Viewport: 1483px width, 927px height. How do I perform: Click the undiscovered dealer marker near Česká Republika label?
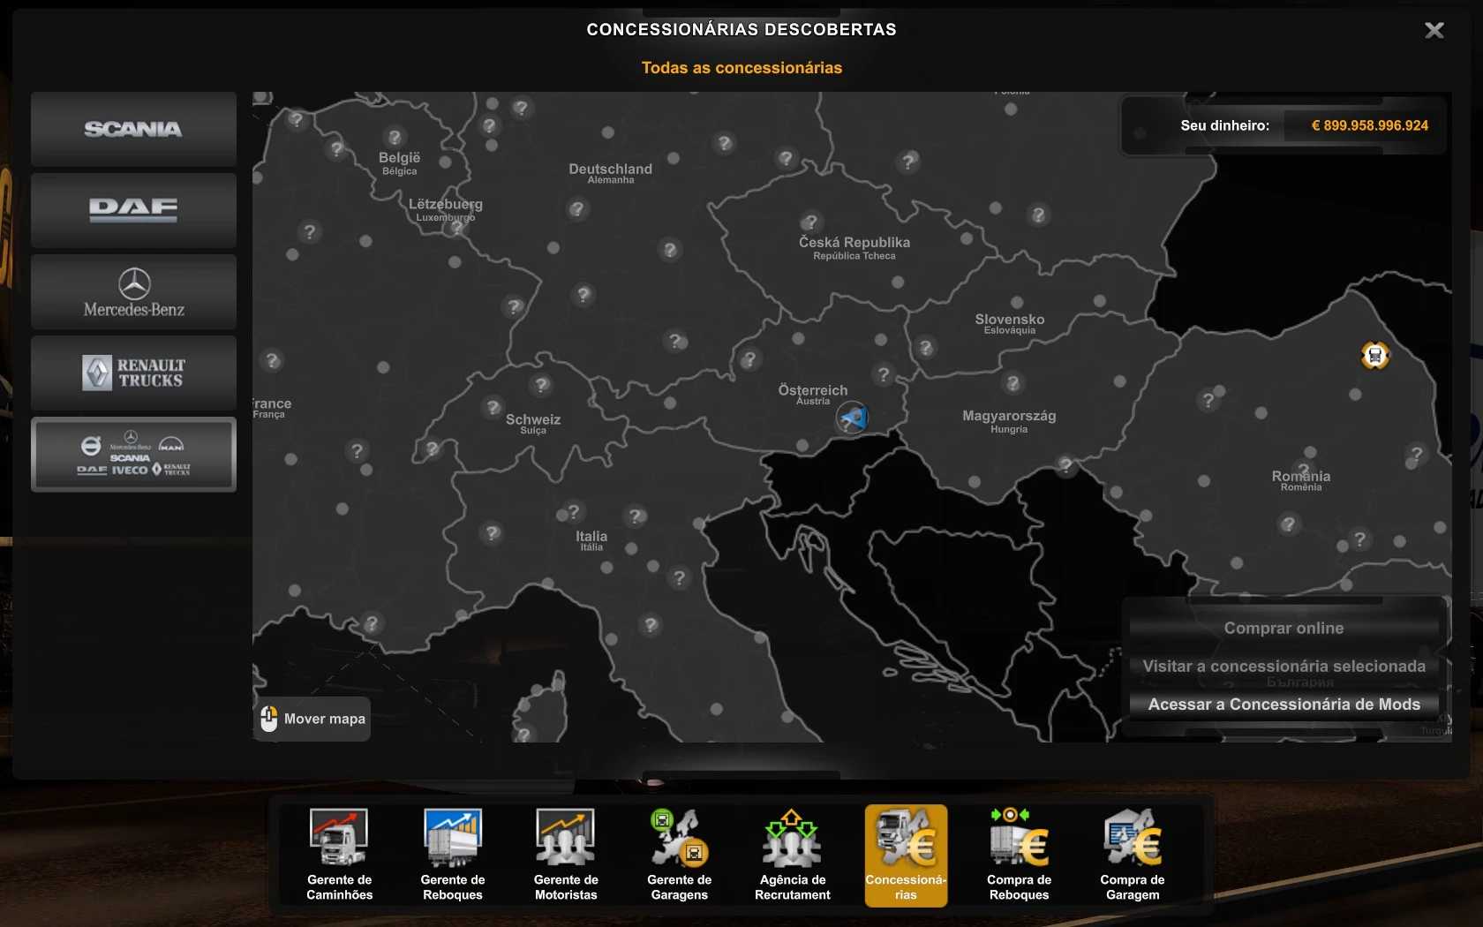(810, 222)
